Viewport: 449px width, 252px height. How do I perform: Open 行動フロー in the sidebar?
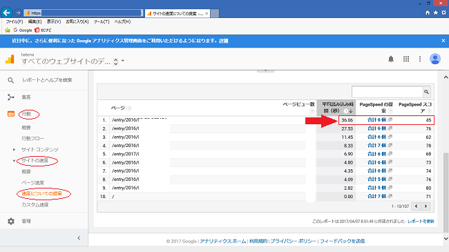pyautogui.click(x=33, y=139)
